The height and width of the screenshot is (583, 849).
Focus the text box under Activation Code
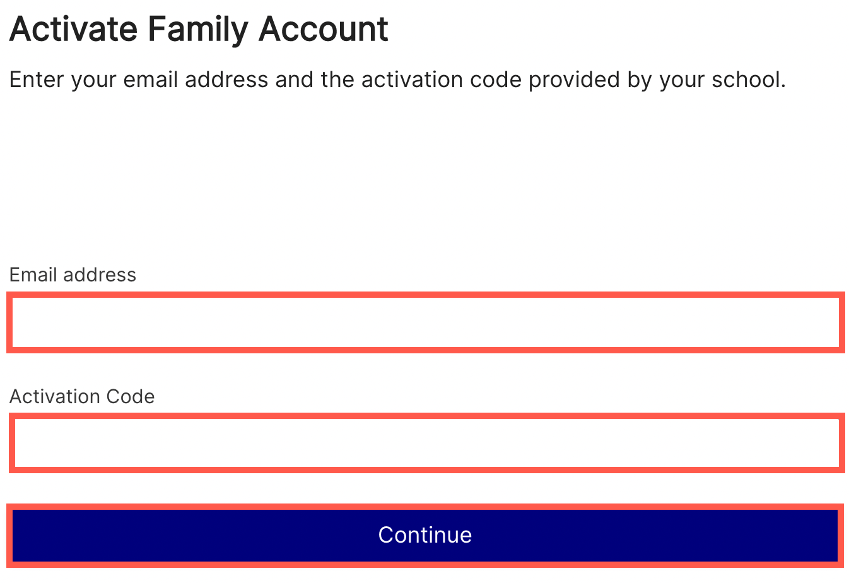point(426,443)
